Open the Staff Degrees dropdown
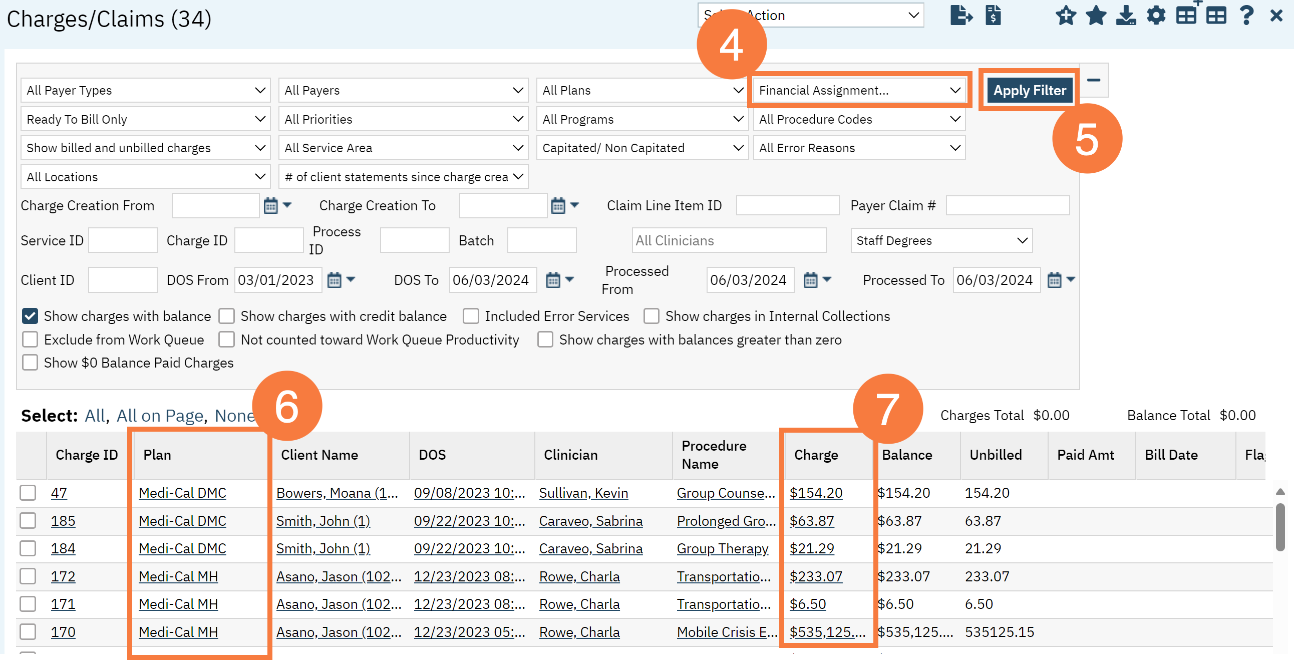Image resolution: width=1294 pixels, height=661 pixels. pyautogui.click(x=941, y=240)
